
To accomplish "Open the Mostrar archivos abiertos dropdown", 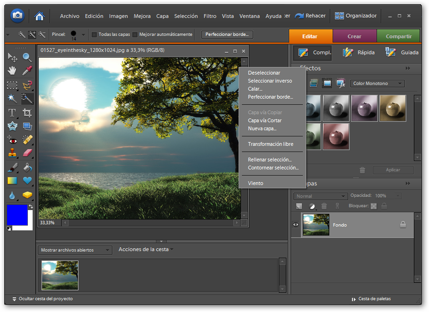I will pyautogui.click(x=75, y=250).
